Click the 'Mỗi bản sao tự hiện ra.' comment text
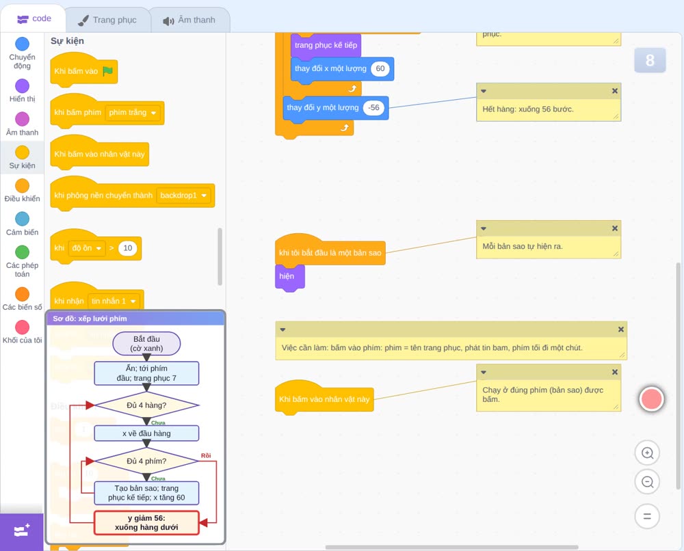Image resolution: width=684 pixels, height=551 pixels. [523, 246]
